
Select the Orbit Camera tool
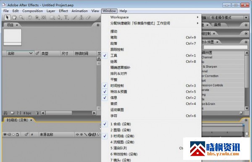point(37,17)
